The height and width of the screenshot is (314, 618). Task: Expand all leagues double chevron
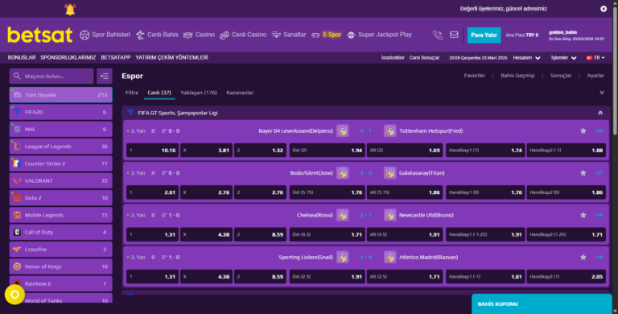(x=602, y=93)
